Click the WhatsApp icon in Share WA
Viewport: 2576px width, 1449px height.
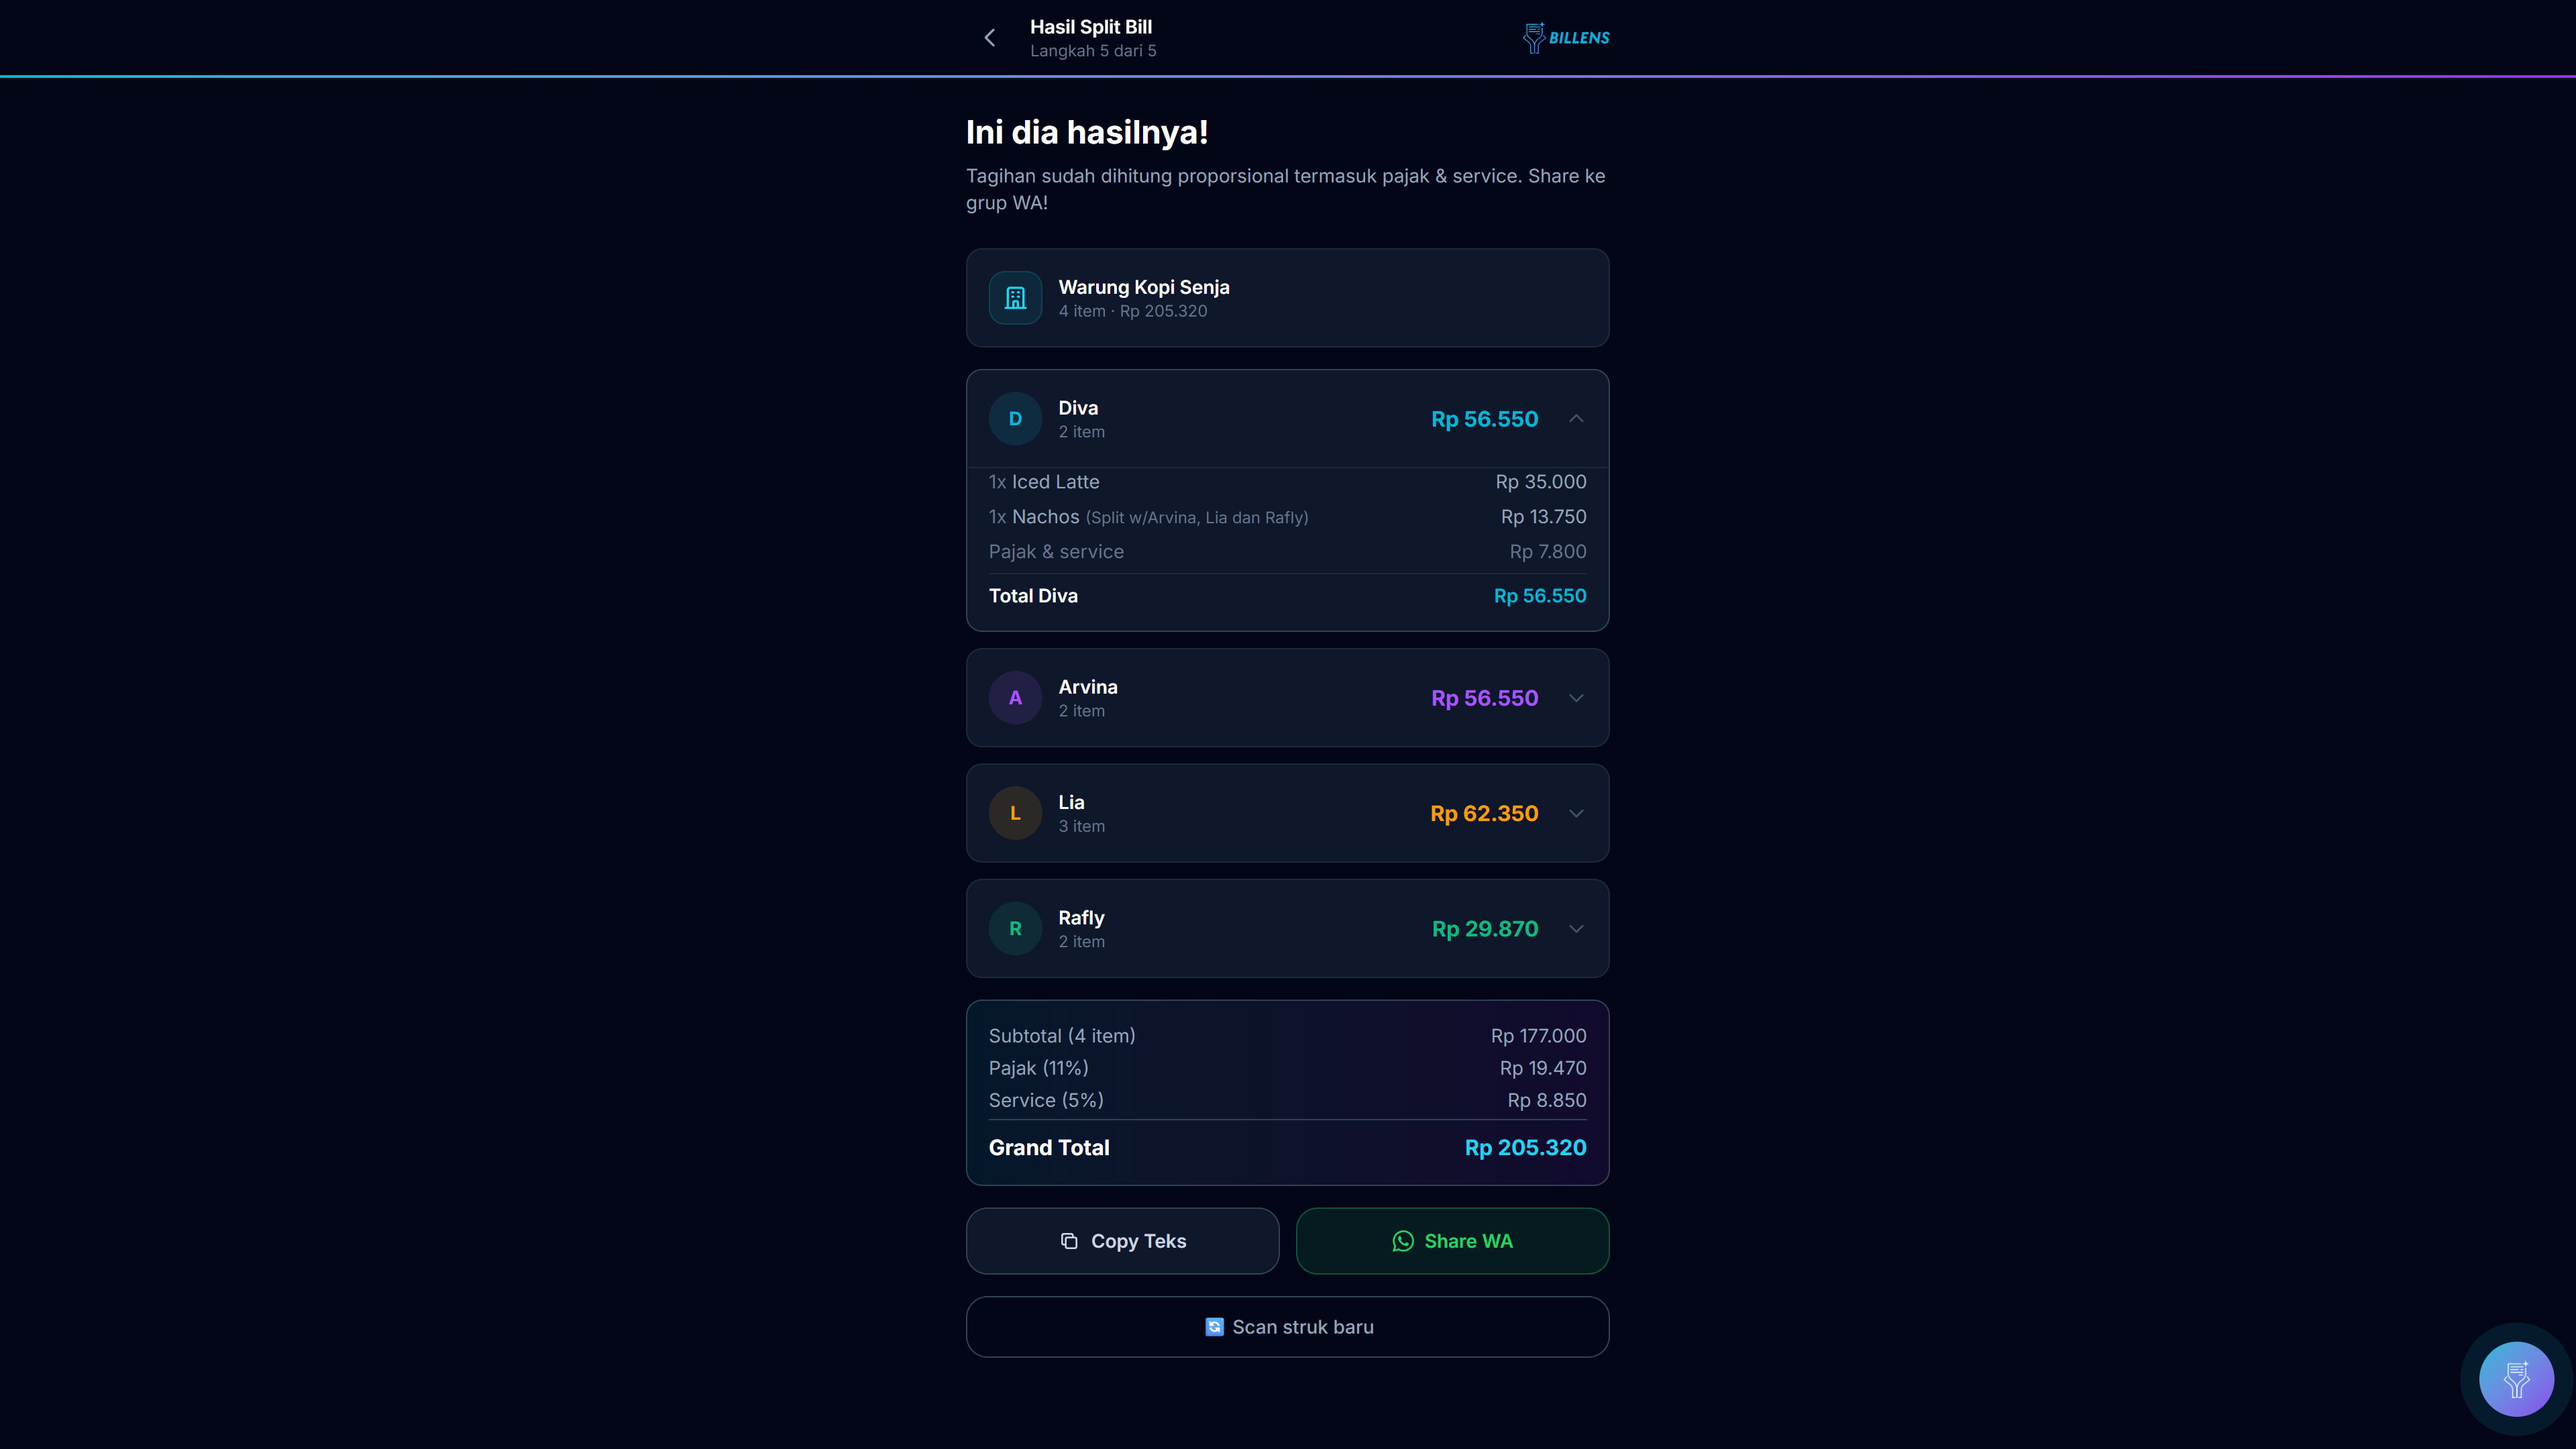[1403, 1241]
